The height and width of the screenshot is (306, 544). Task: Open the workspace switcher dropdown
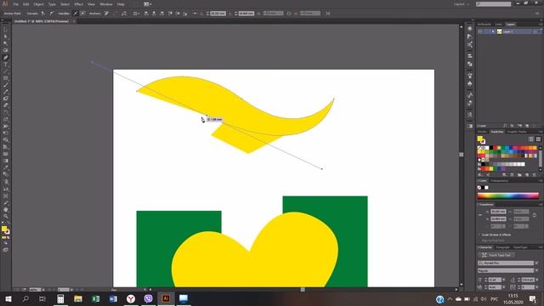[x=462, y=4]
